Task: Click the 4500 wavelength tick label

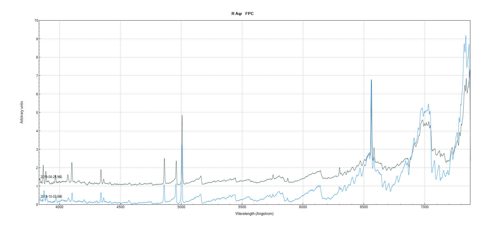Action: [120, 207]
